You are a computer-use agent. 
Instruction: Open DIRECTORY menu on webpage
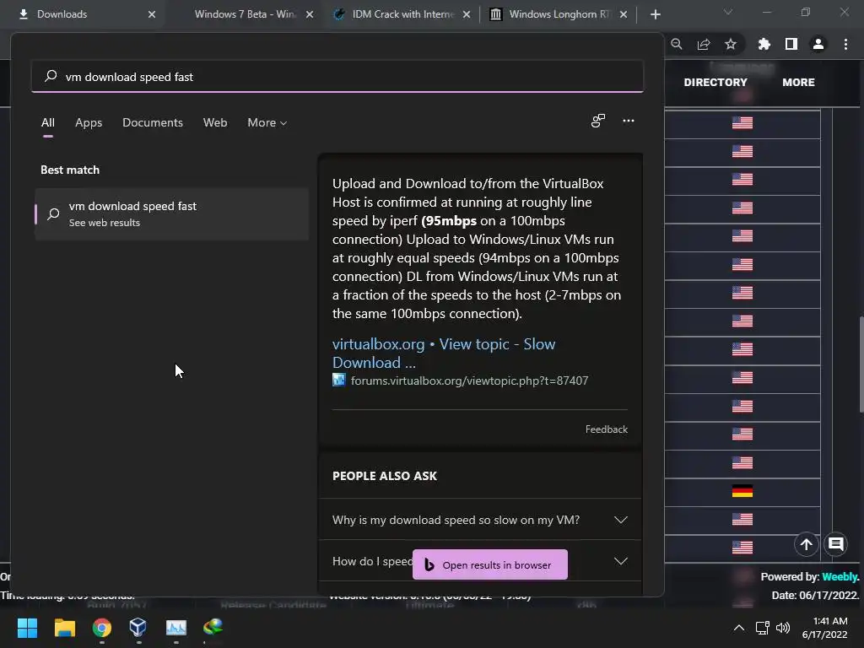(x=715, y=82)
